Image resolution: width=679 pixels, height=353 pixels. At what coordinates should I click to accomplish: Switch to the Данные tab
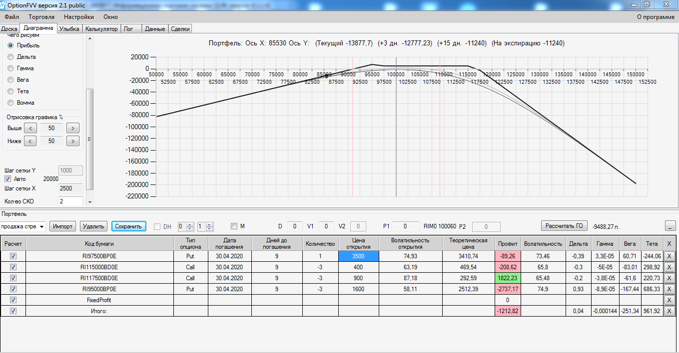click(x=155, y=29)
